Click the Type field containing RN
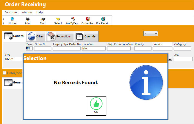The image size is (194, 124). 29,48
